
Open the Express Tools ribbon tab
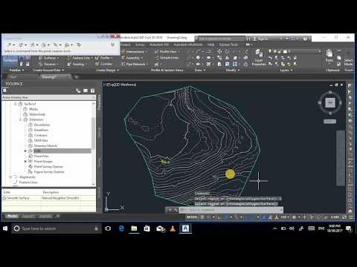click(228, 44)
